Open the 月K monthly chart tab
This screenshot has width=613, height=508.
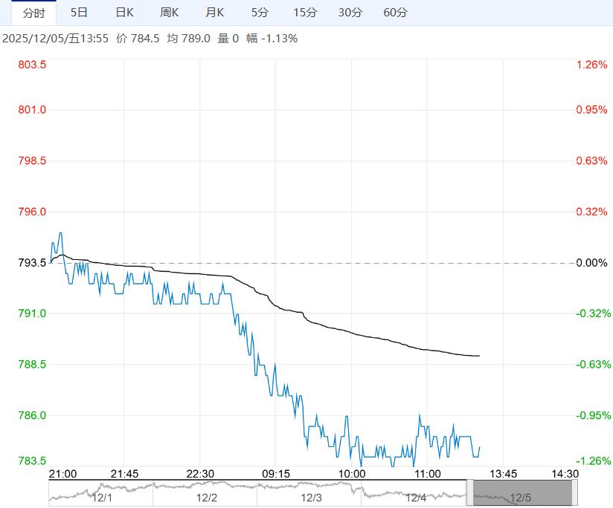[214, 13]
